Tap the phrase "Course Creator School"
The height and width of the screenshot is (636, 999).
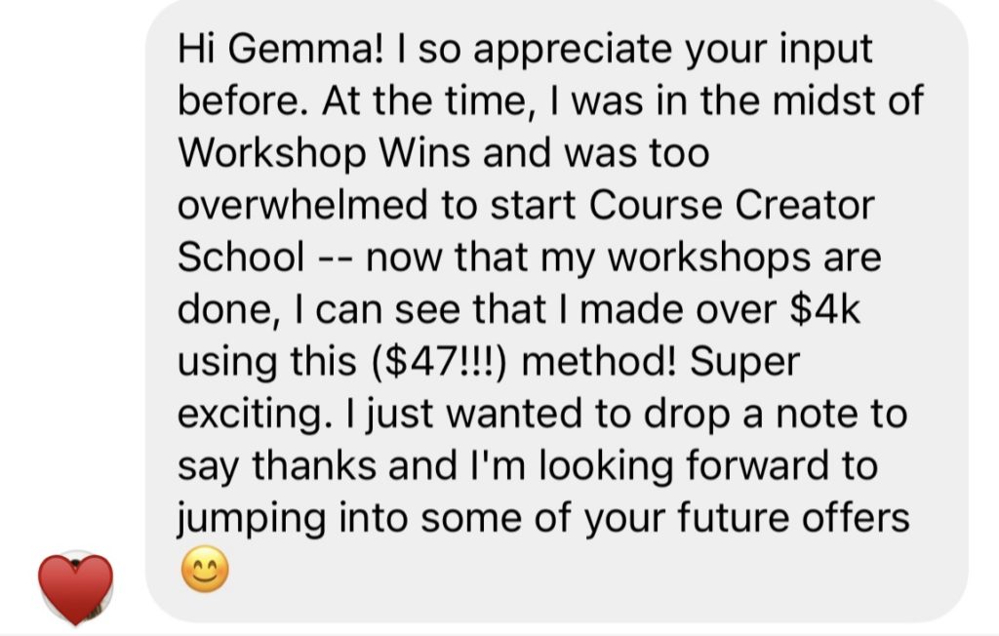[526, 230]
